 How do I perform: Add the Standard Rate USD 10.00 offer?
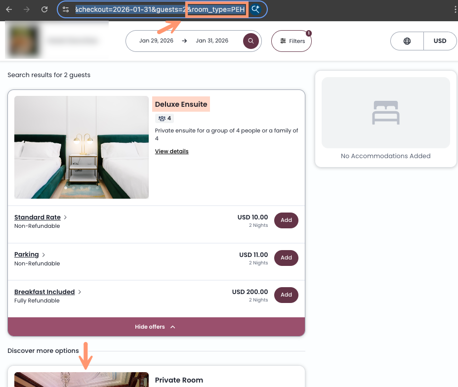[286, 220]
